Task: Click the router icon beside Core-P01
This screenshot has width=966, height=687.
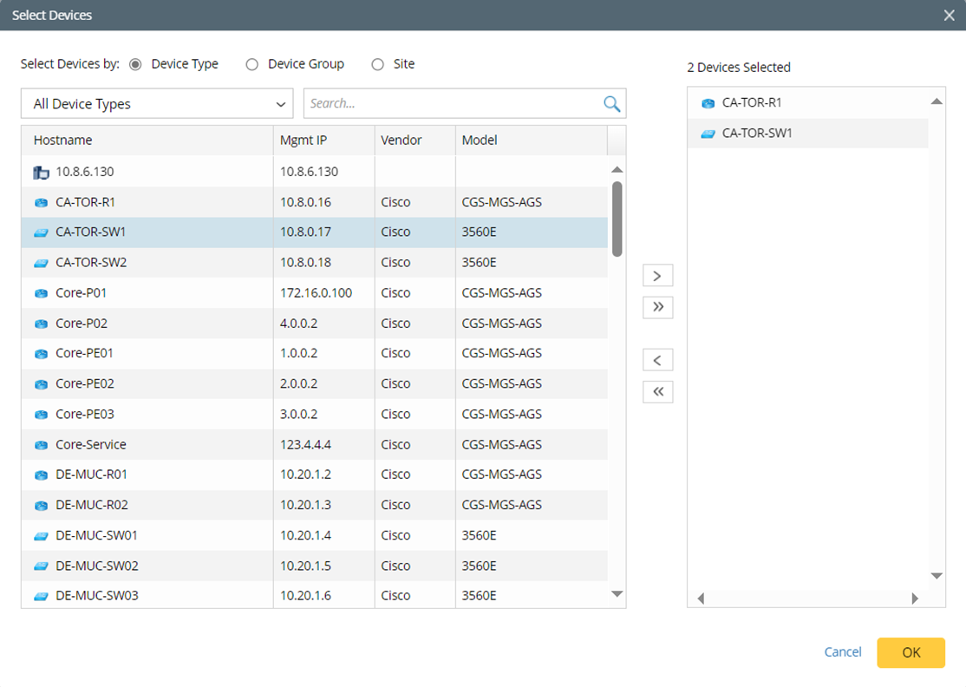Action: (x=41, y=293)
